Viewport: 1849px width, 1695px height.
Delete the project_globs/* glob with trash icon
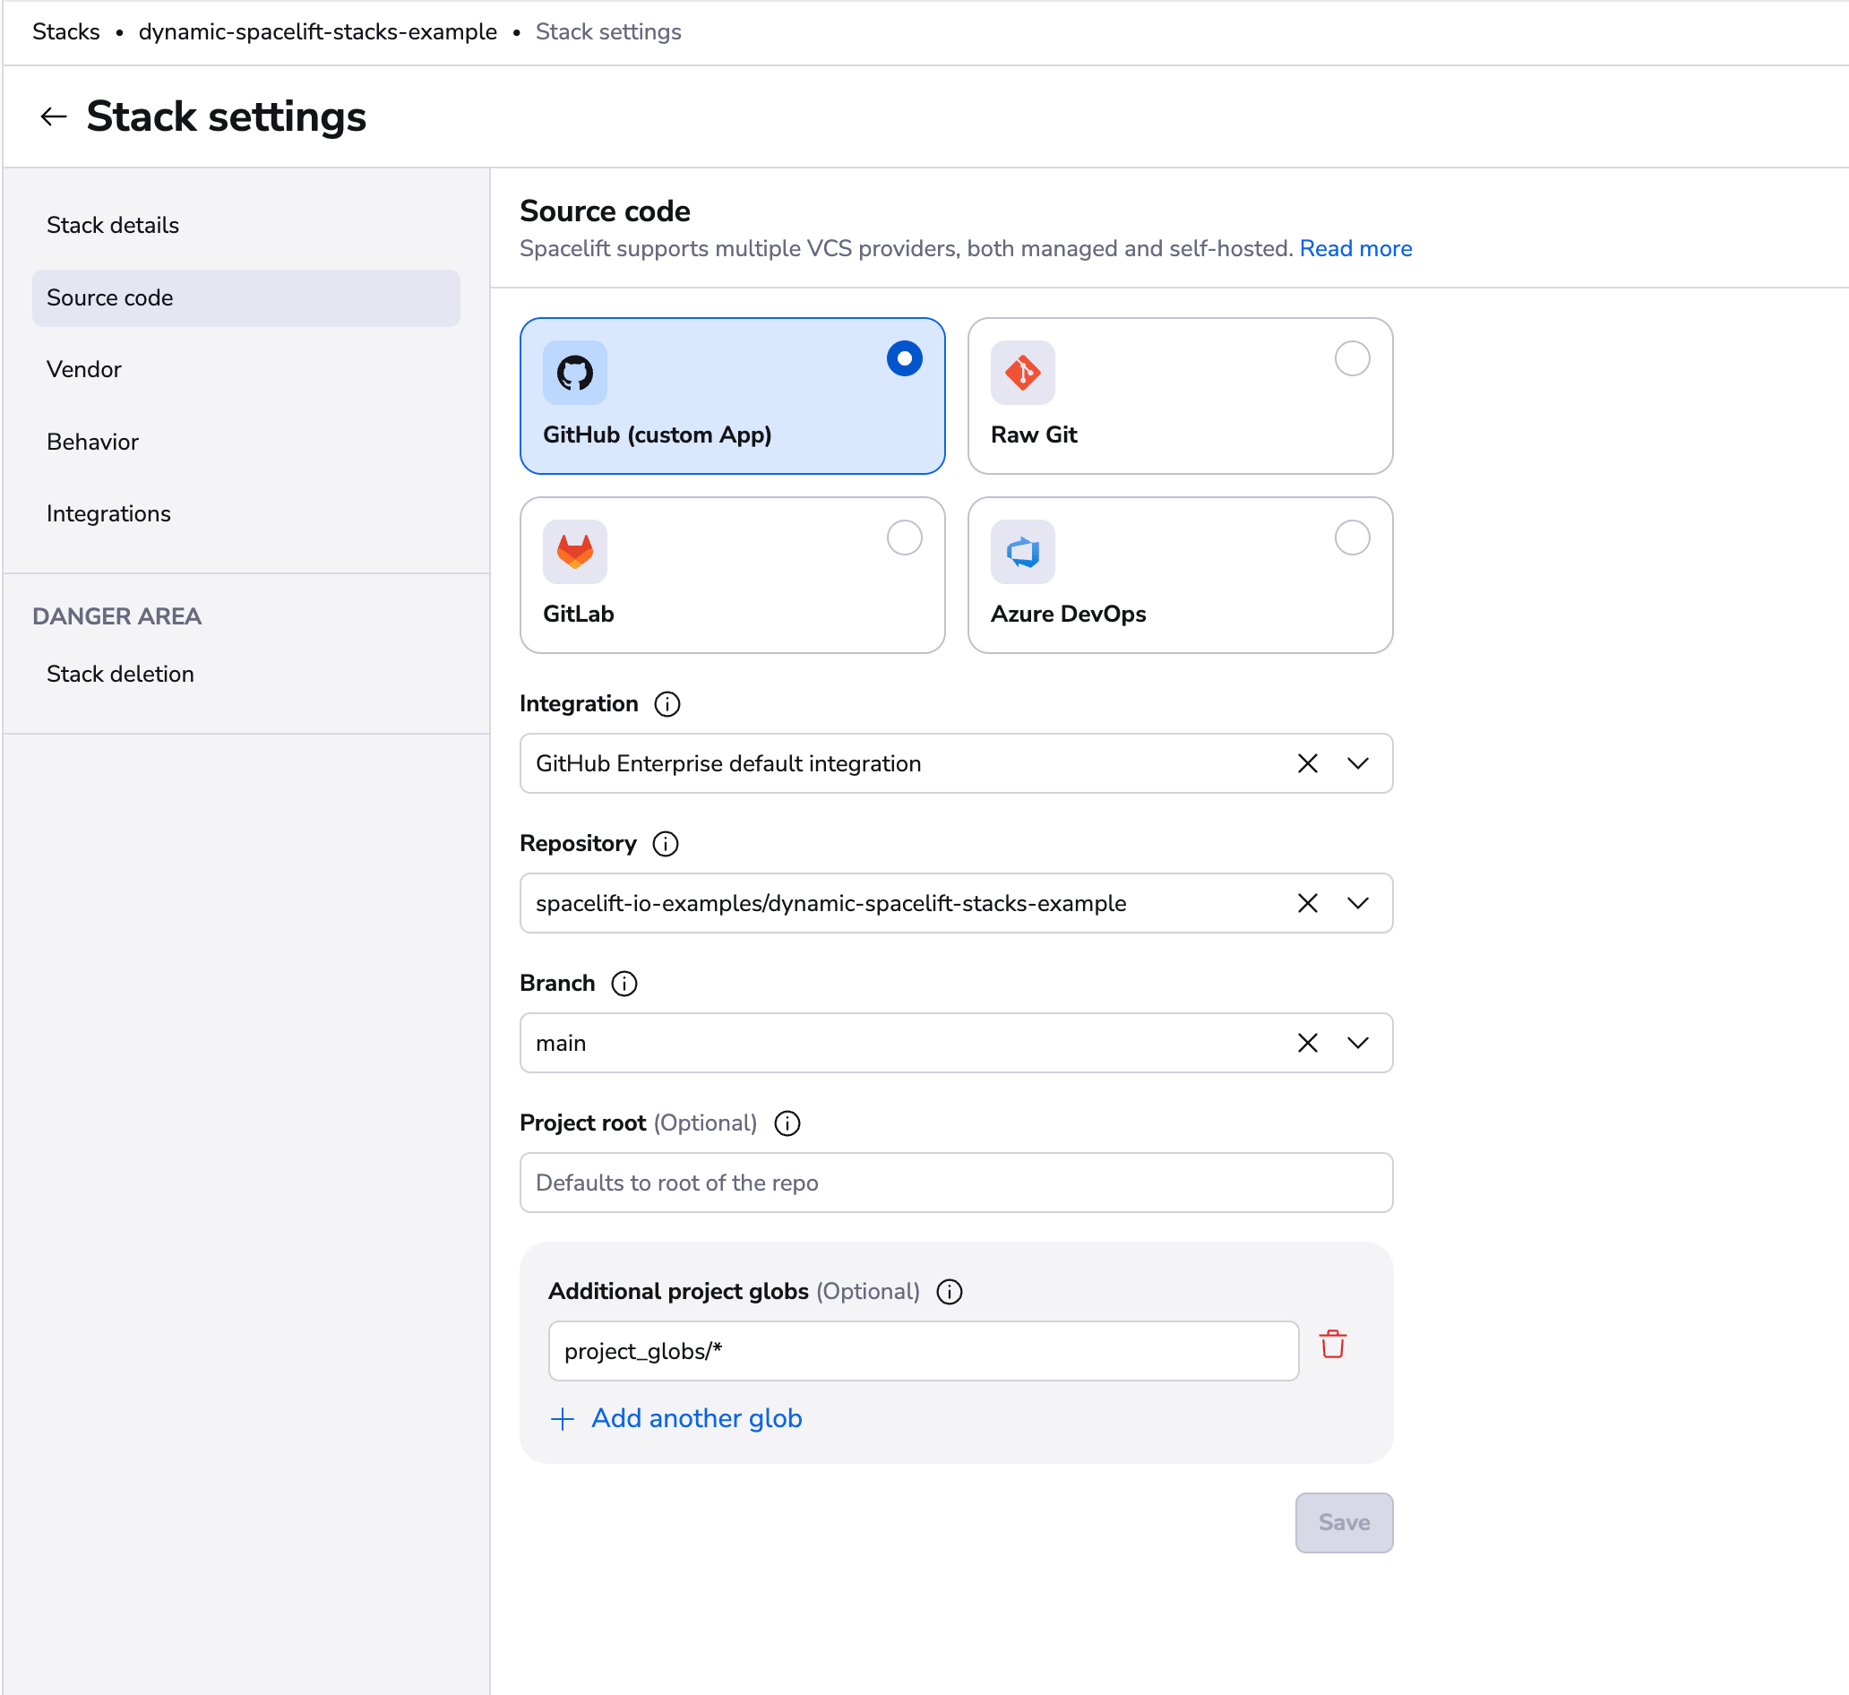point(1332,1345)
